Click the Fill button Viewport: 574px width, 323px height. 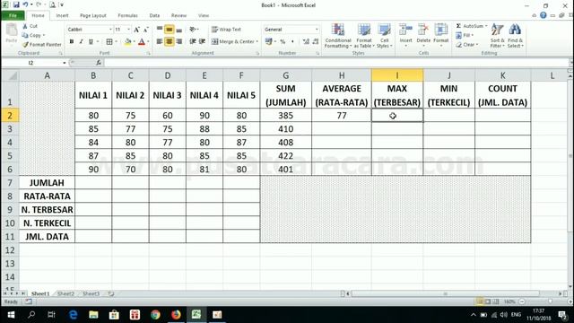465,35
